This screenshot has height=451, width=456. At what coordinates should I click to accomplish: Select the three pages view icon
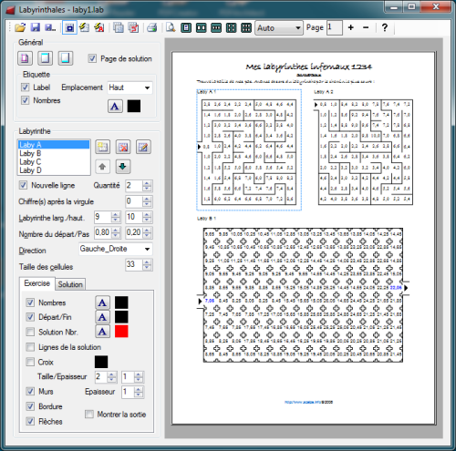216,28
